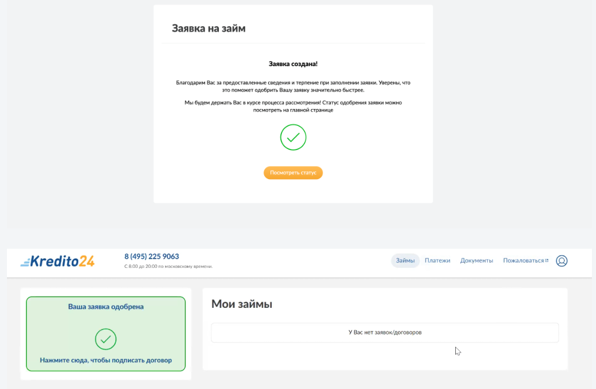The width and height of the screenshot is (596, 389).
Task: Click the У Вас нет заявок/договоров box
Action: 385,333
